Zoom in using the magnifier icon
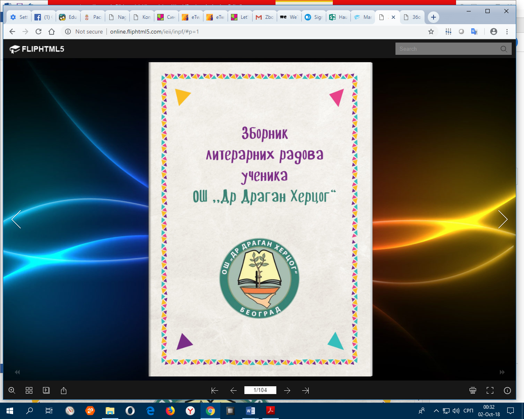The height and width of the screenshot is (419, 524). 12,390
